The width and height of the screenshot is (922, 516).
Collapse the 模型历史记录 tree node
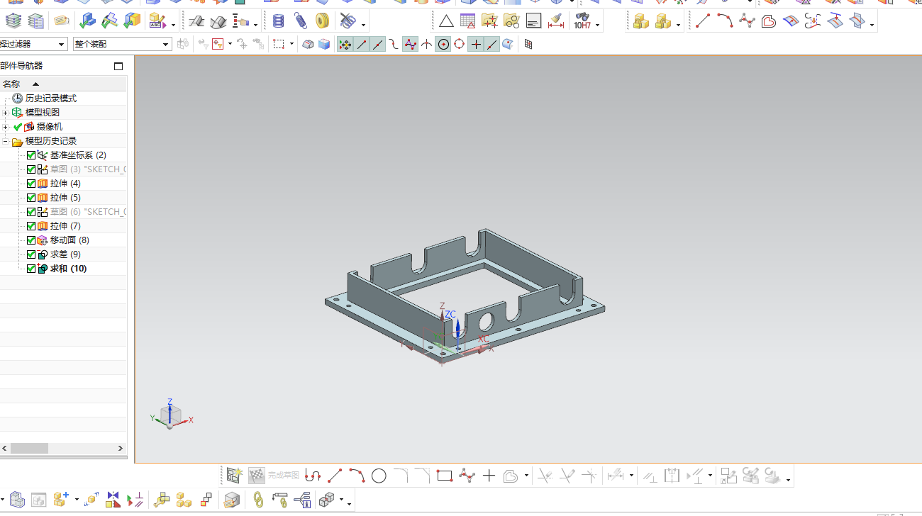click(6, 141)
